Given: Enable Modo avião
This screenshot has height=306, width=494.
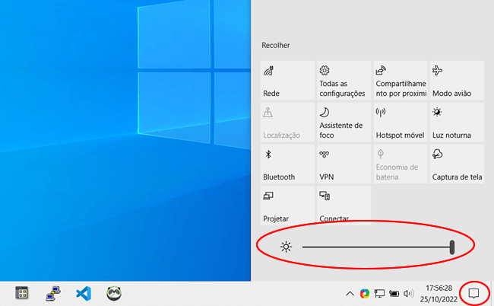Looking at the screenshot, I should pyautogui.click(x=456, y=81).
